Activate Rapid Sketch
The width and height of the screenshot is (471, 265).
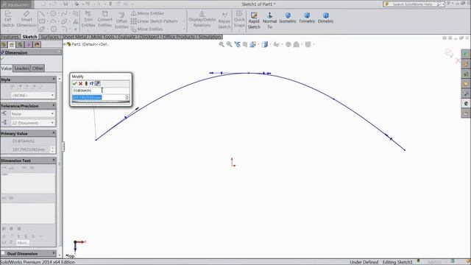click(254, 21)
